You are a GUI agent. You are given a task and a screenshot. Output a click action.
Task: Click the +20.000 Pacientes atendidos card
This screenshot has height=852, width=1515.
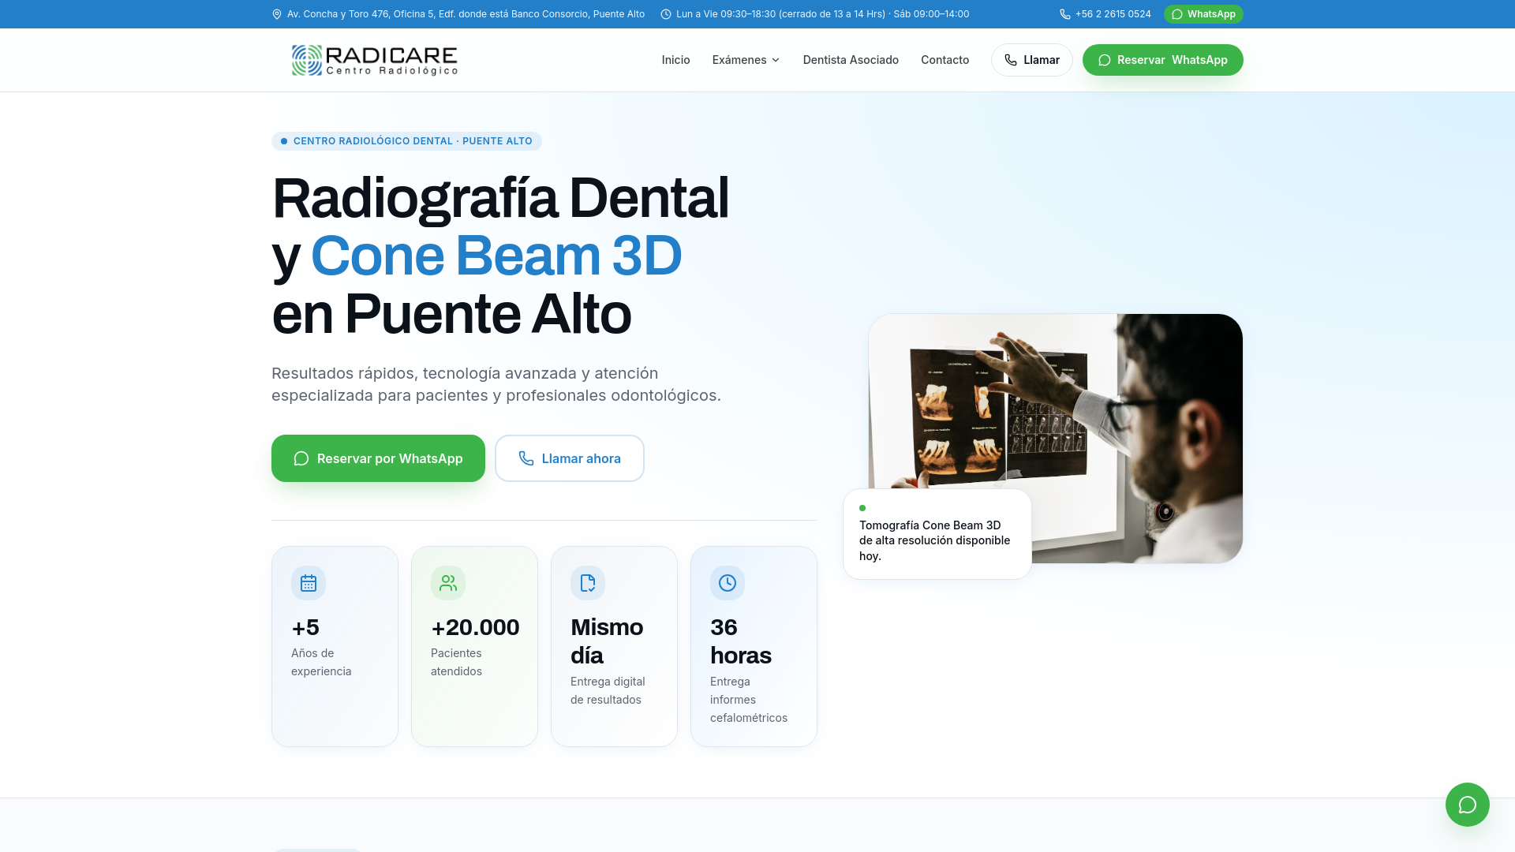pos(474,646)
